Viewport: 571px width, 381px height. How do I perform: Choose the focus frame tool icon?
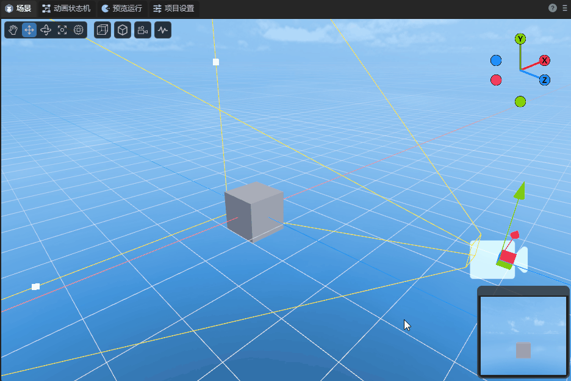[x=62, y=30]
